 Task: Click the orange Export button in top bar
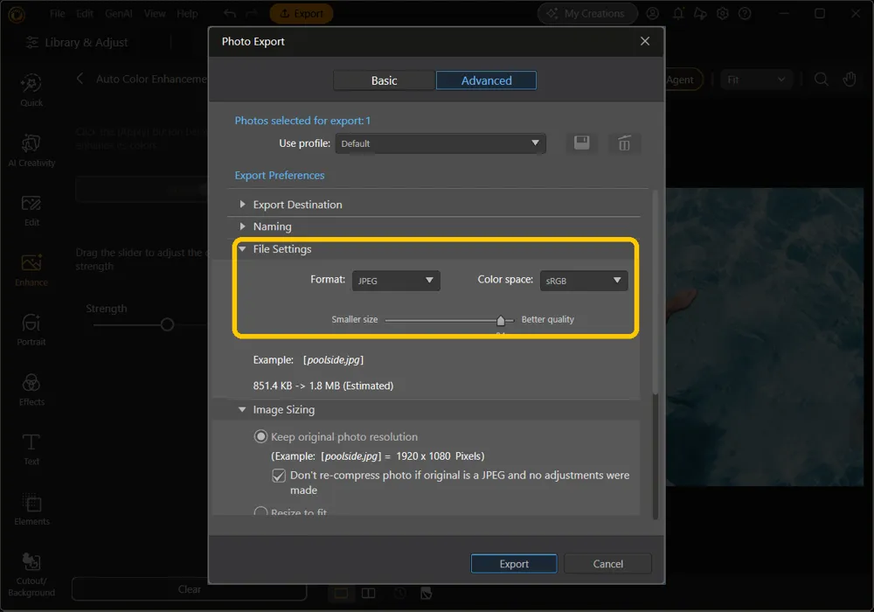(301, 13)
